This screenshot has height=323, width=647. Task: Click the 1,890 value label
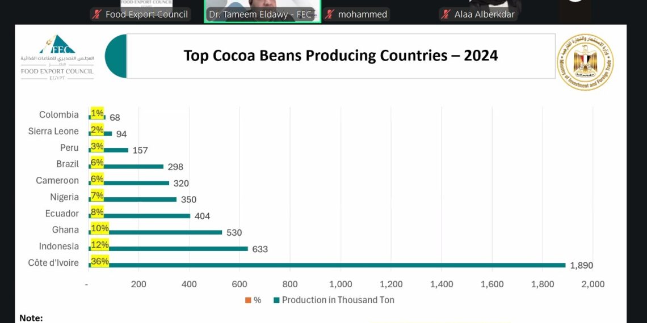click(x=581, y=265)
